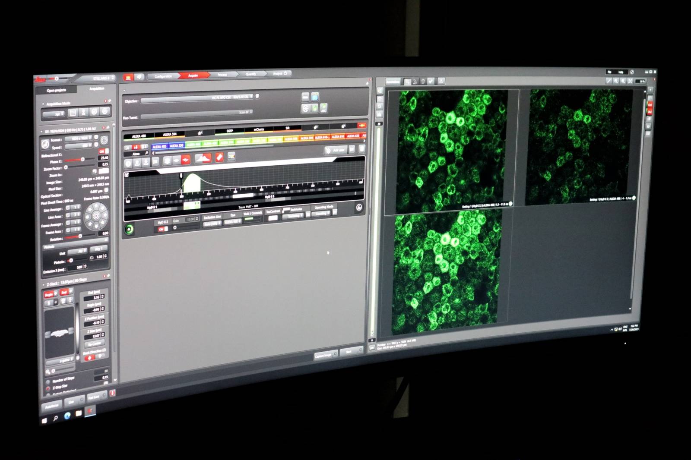The height and width of the screenshot is (460, 691).
Task: Toggle TauContrast switch
Action: pyautogui.click(x=272, y=218)
